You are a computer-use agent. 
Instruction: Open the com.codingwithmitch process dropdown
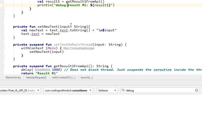68,90
